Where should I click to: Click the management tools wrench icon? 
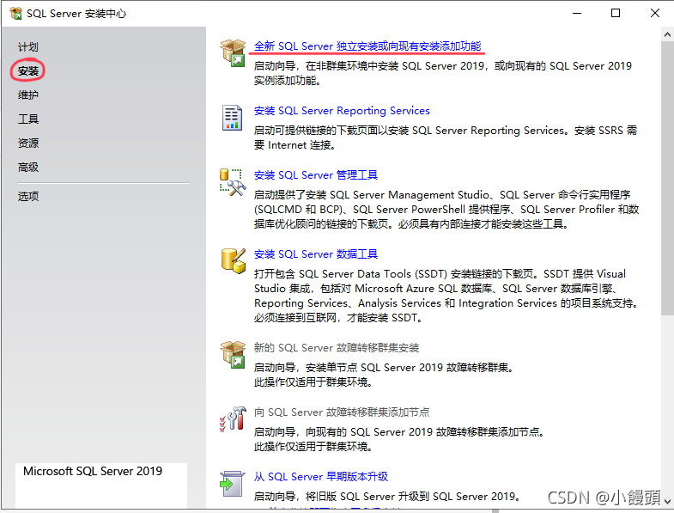pos(233,182)
